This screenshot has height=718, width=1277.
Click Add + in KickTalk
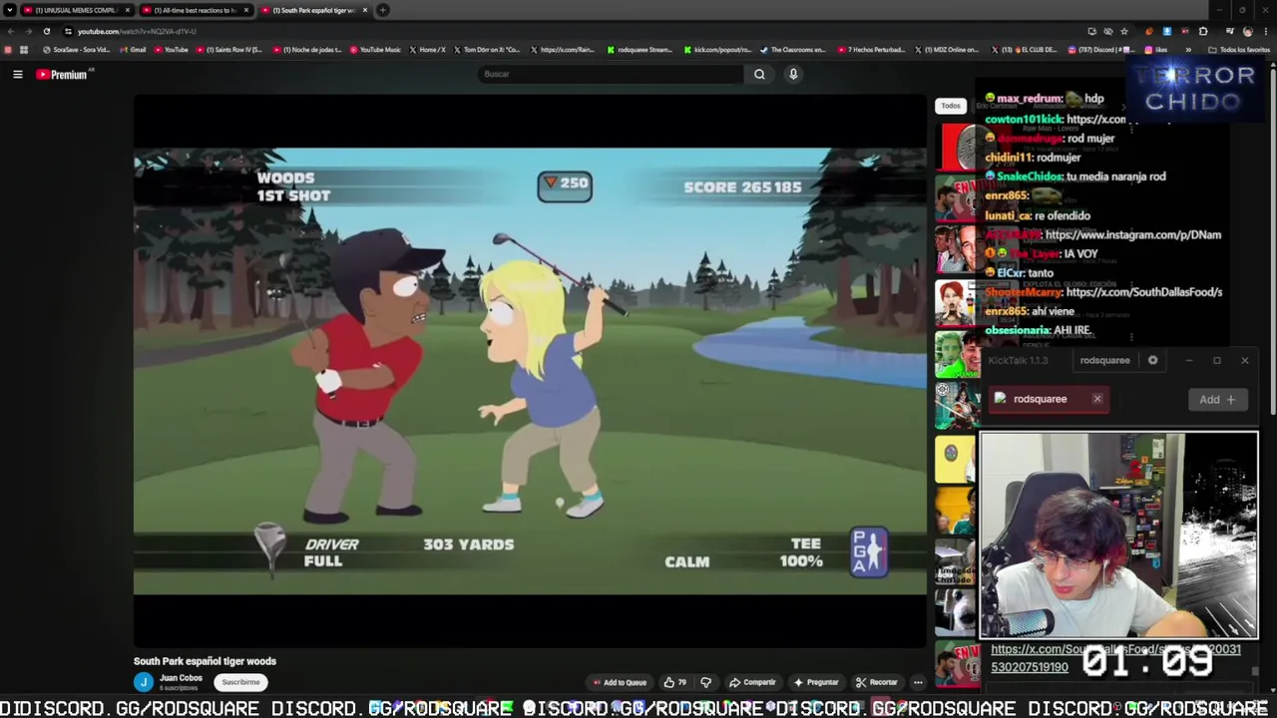(x=1217, y=399)
